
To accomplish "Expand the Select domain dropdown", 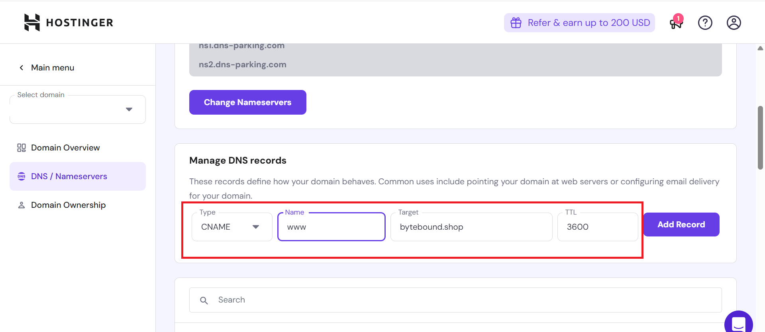I will coord(78,109).
